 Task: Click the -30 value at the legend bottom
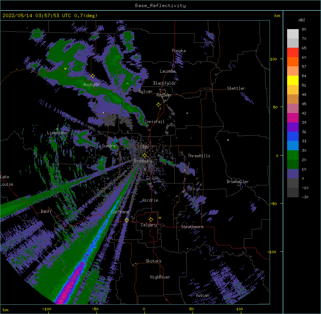[305, 197]
